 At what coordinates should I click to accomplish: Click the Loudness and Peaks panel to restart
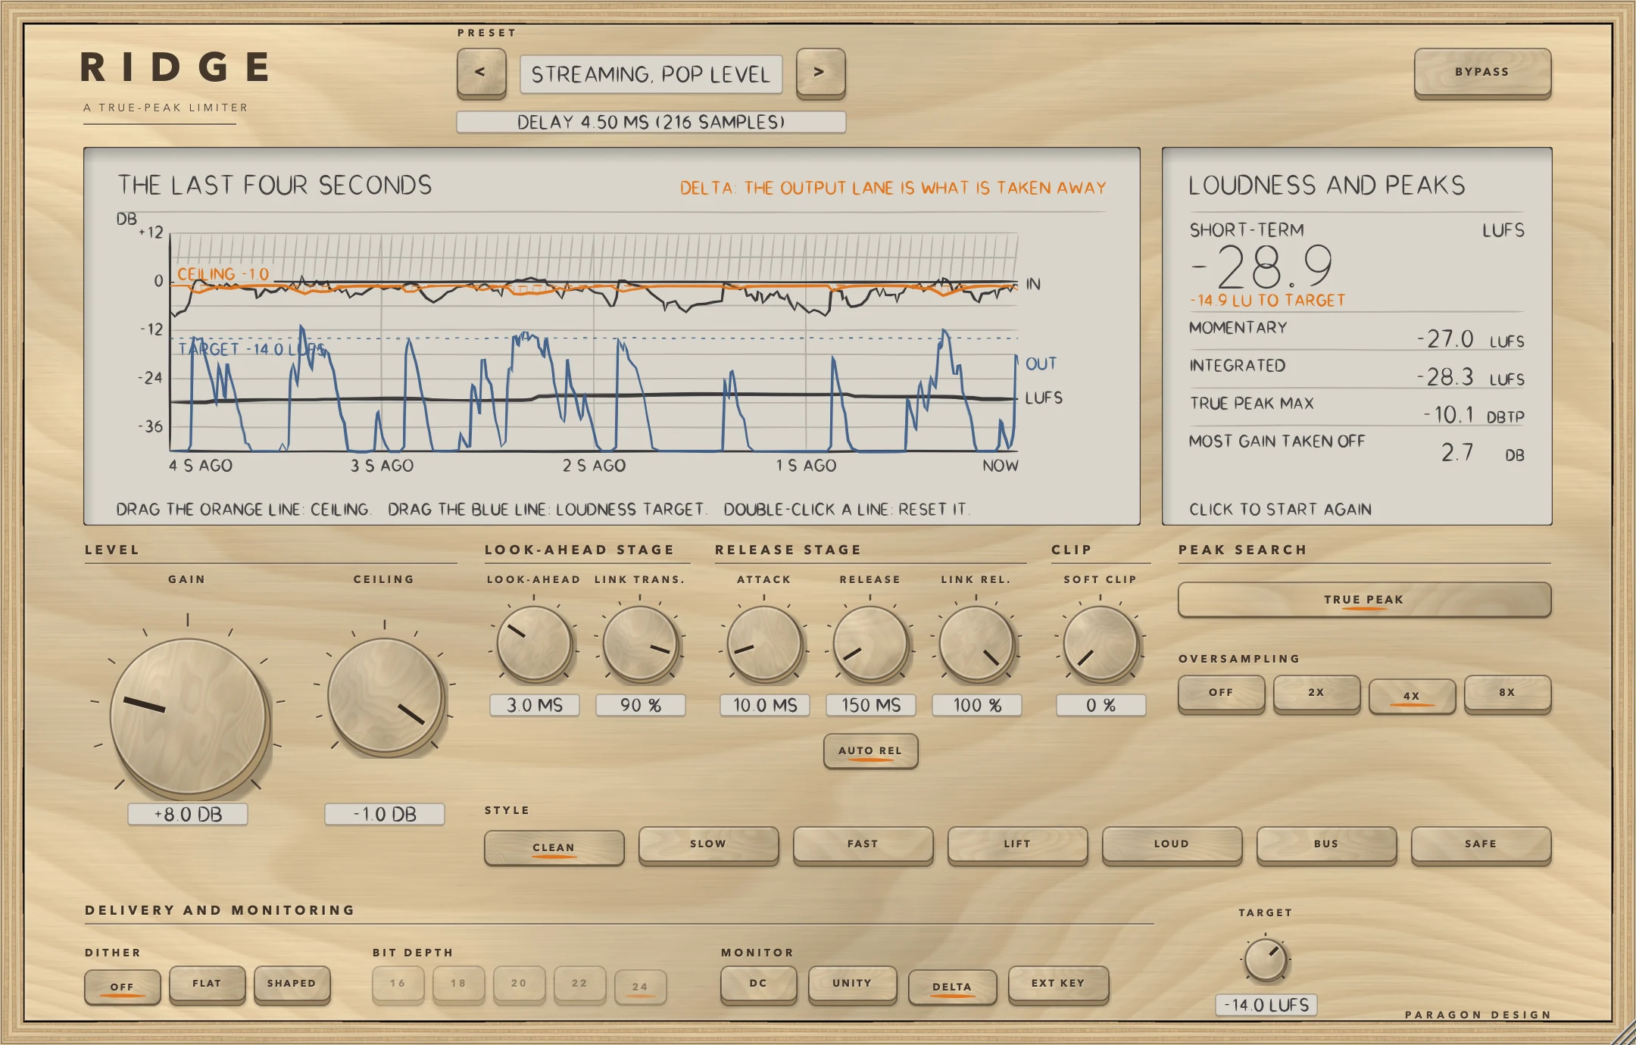pos(1357,336)
